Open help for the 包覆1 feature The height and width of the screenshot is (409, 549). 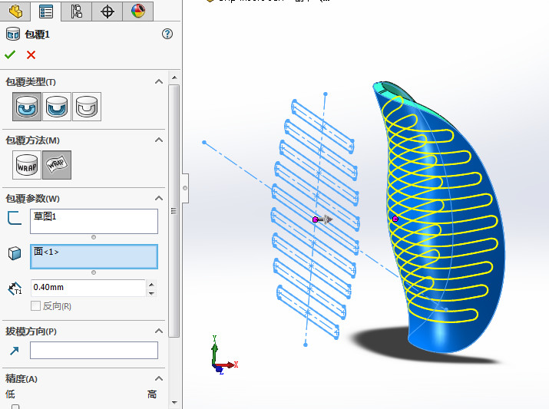click(x=167, y=34)
